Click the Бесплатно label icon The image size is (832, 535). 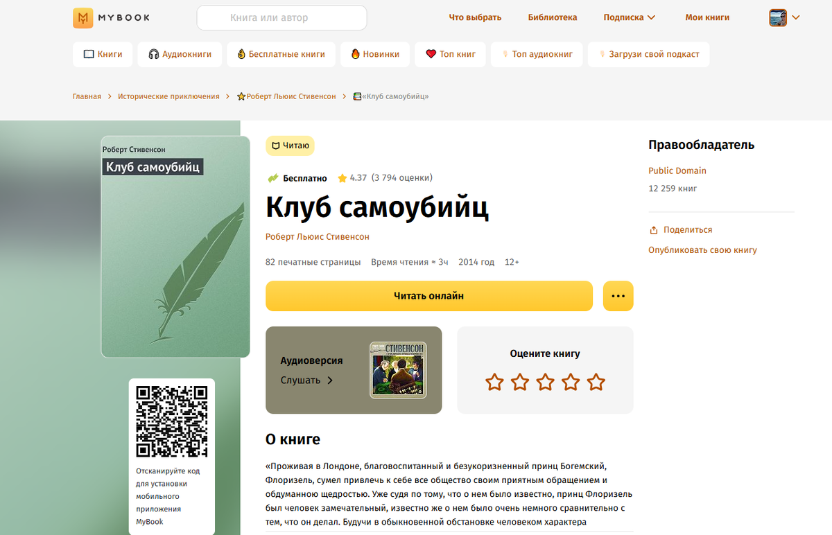[x=273, y=178]
